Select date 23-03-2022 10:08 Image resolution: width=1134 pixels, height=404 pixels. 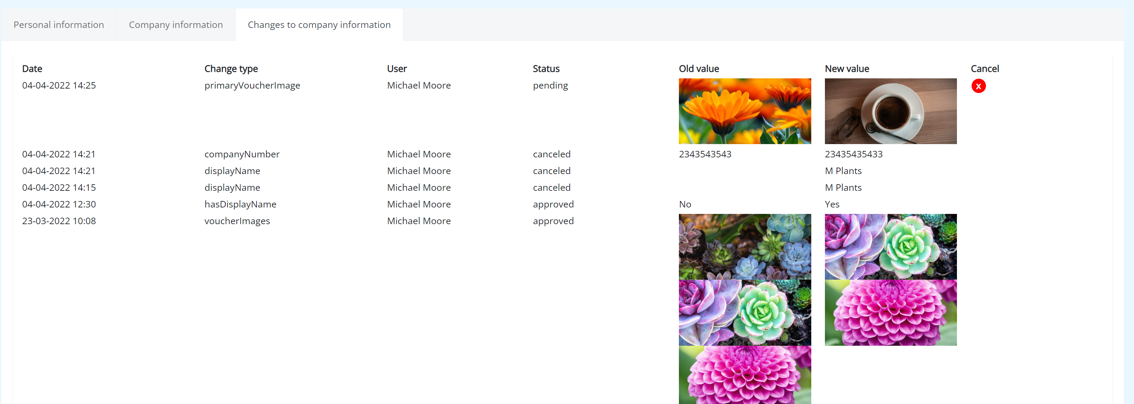(x=59, y=221)
